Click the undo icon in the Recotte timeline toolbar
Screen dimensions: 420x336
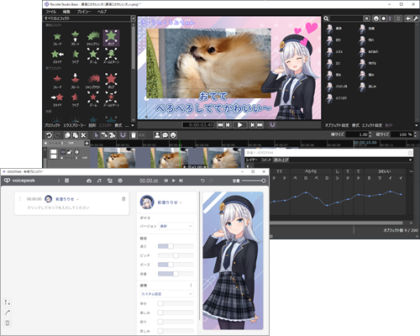coord(49,135)
